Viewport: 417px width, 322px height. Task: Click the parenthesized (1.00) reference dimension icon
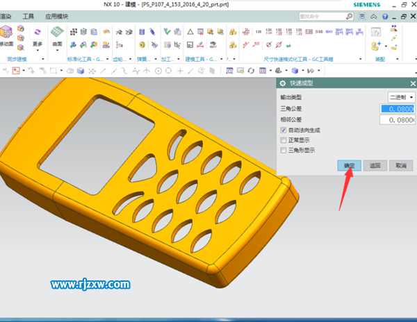(319, 32)
